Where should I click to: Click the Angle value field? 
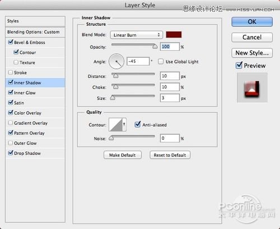pos(138,61)
